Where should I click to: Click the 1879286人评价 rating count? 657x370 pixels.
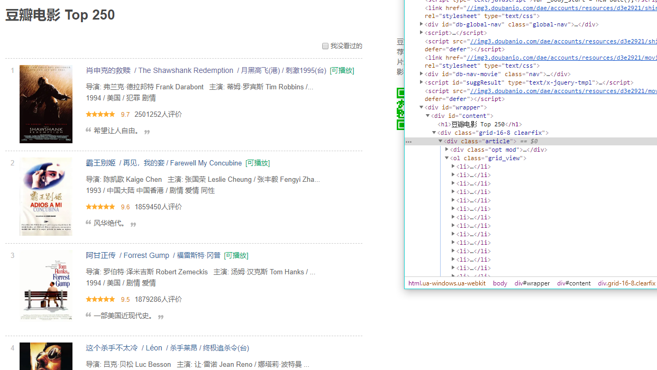pos(158,299)
